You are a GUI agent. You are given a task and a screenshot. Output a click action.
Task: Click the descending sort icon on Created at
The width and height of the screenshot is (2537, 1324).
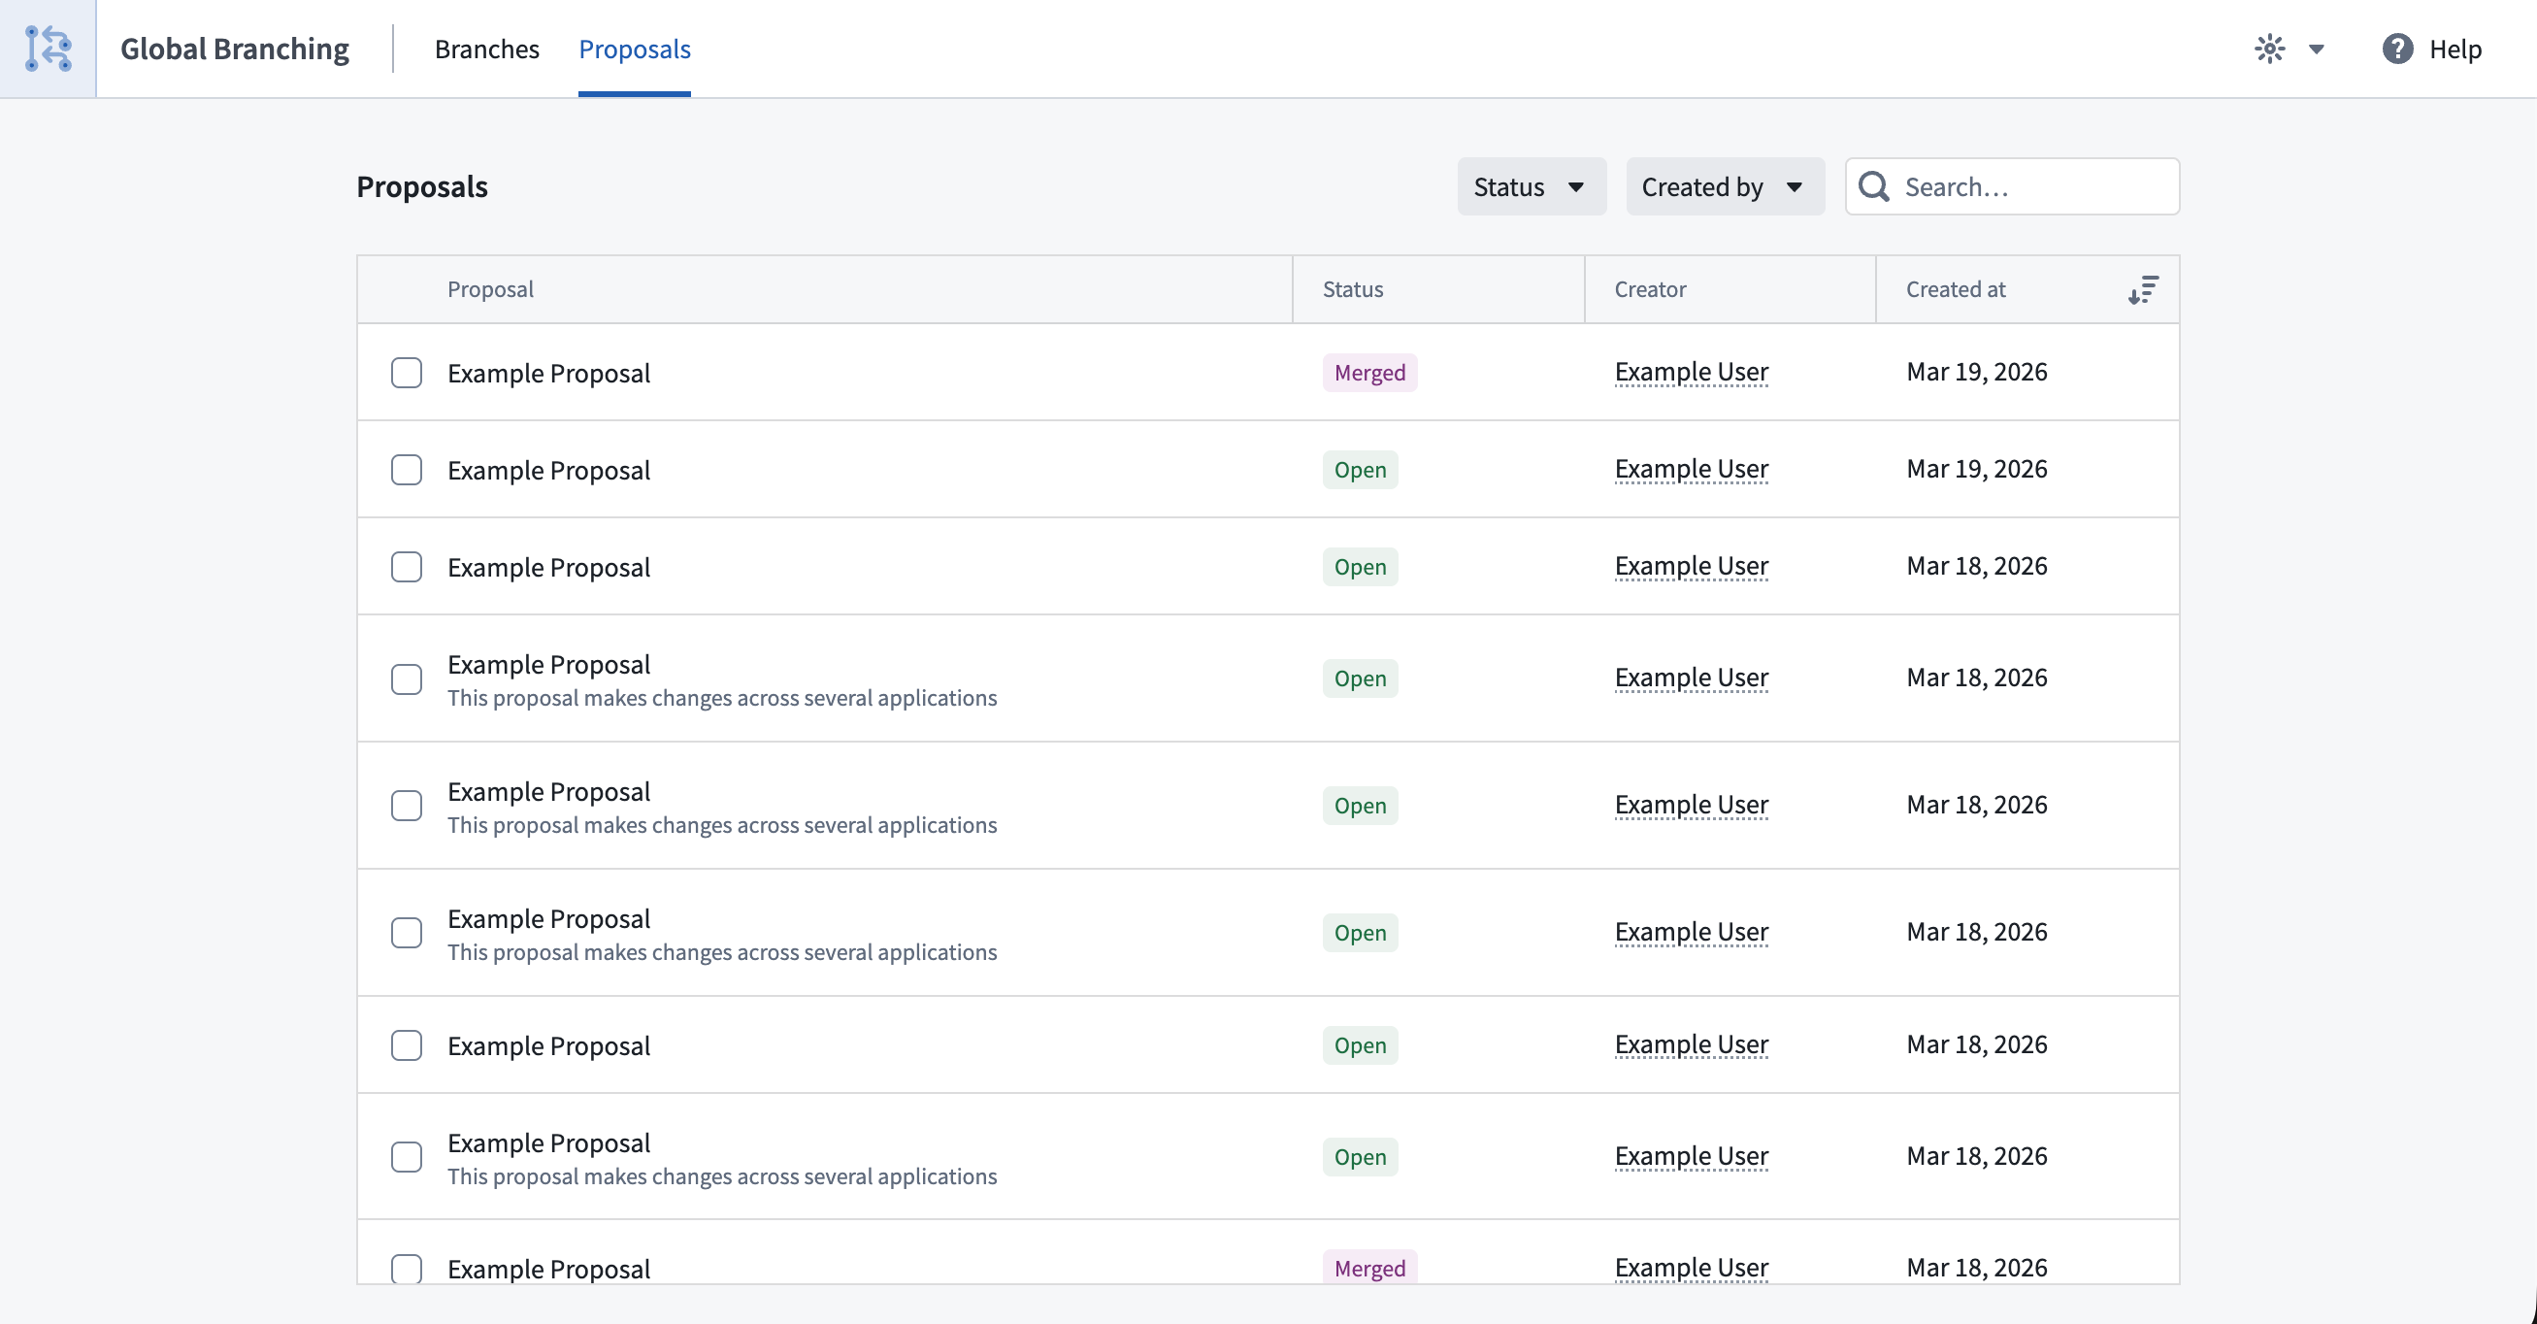[2143, 288]
